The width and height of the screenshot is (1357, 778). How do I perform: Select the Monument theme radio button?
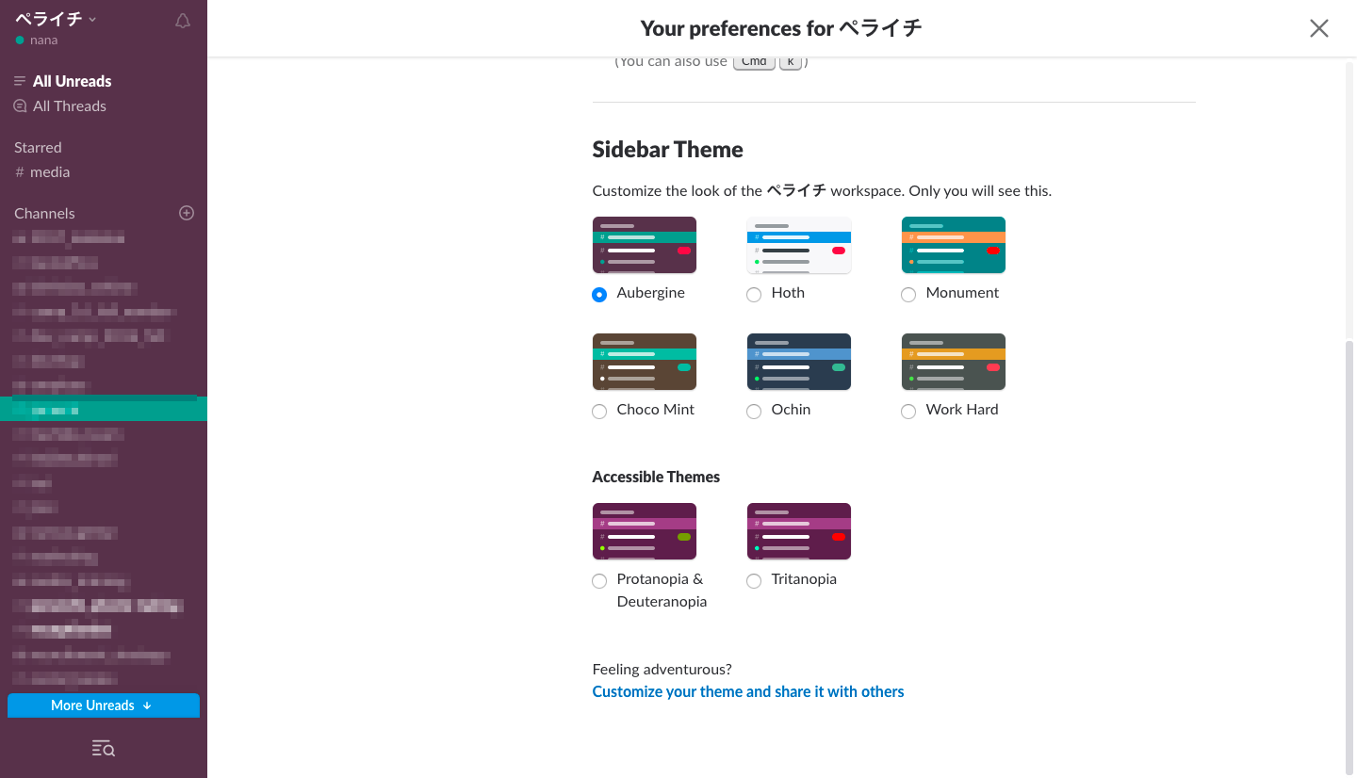(x=908, y=295)
